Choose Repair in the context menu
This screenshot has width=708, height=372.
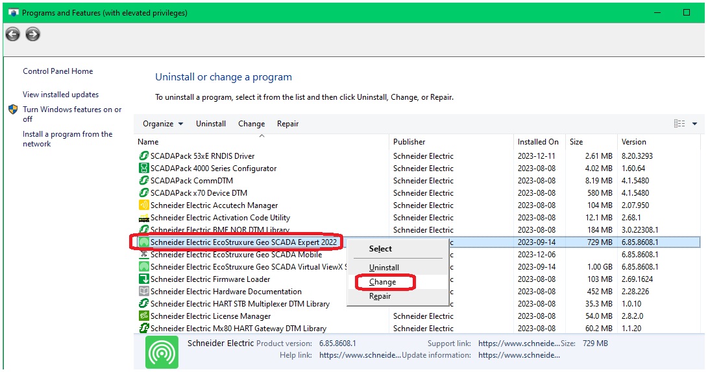[380, 296]
